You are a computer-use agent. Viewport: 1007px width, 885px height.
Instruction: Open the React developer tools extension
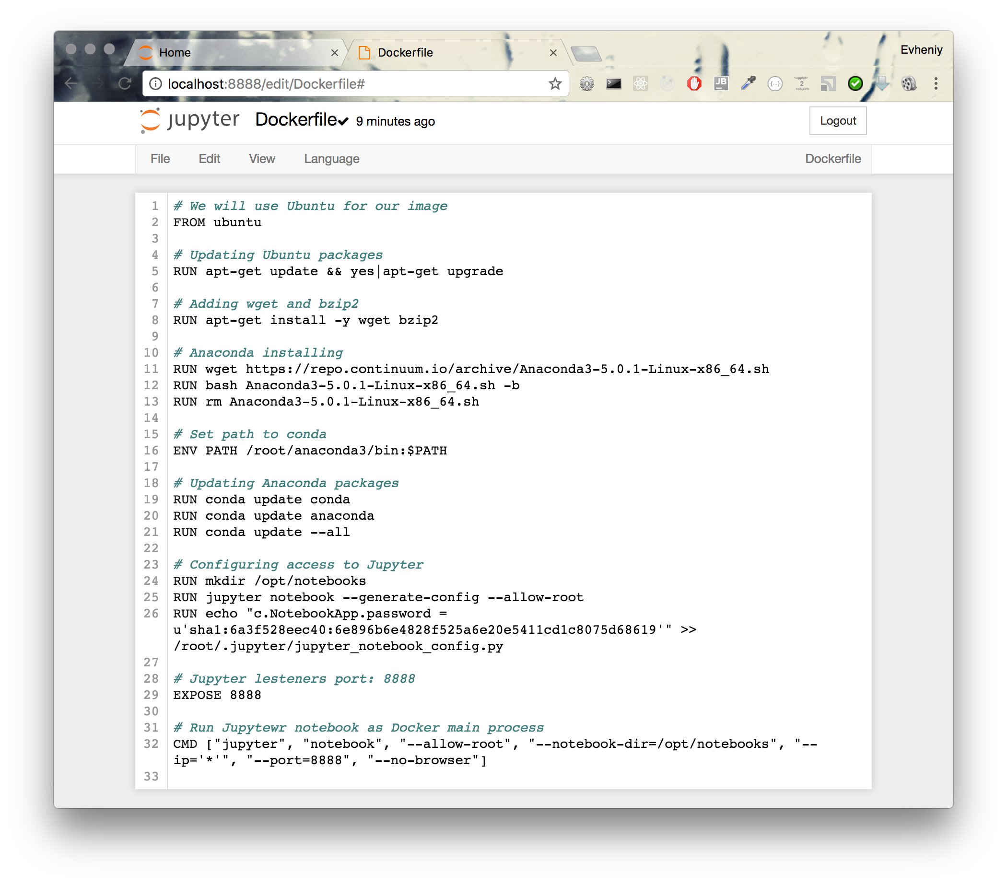tap(641, 84)
